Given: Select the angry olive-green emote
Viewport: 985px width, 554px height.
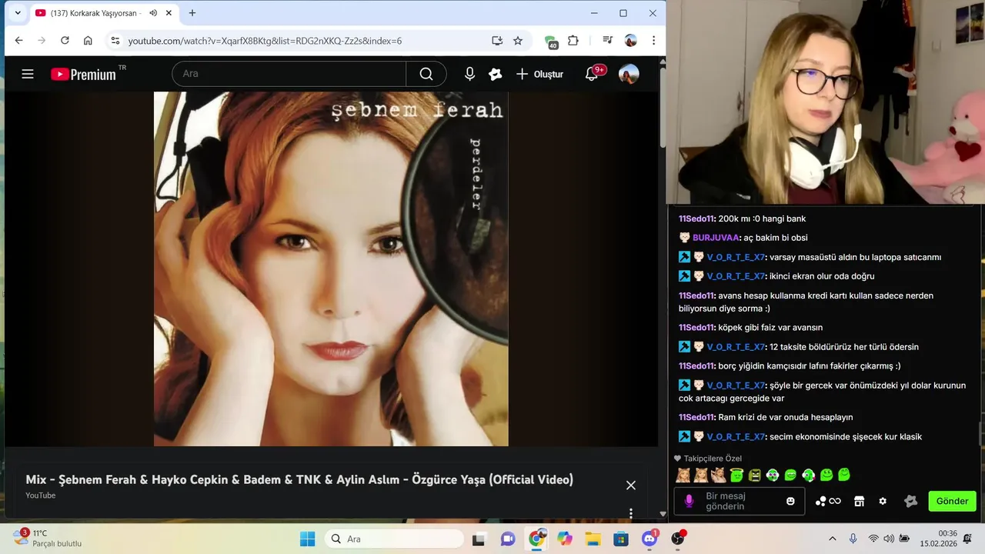Looking at the screenshot, I should click(x=755, y=475).
